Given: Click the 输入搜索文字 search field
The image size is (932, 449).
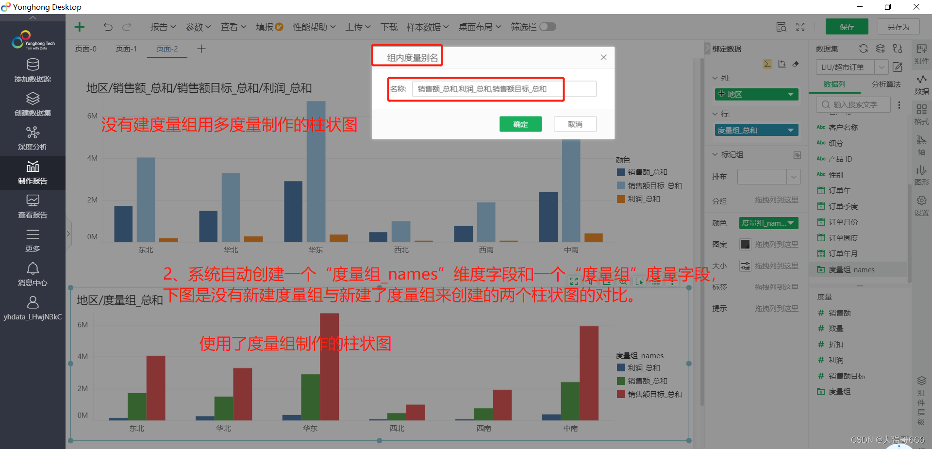Looking at the screenshot, I should (853, 104).
